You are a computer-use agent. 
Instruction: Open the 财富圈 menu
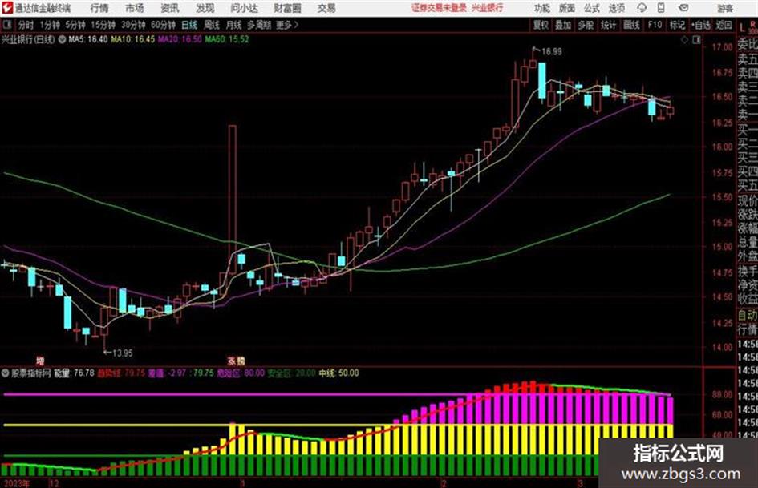[x=288, y=8]
